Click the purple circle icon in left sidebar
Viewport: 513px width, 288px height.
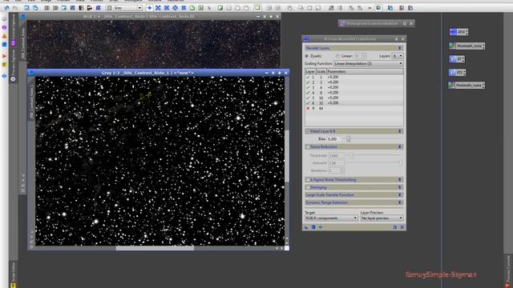pos(4,27)
